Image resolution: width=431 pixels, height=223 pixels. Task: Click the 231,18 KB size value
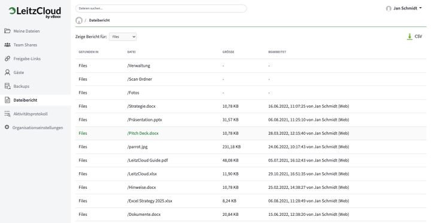click(x=232, y=146)
